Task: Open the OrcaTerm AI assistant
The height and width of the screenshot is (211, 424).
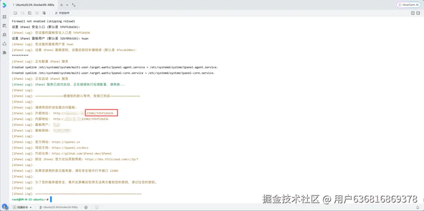Action: [x=408, y=5]
